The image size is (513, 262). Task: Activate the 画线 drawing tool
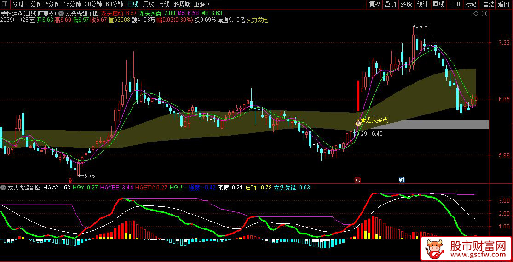pos(438,4)
